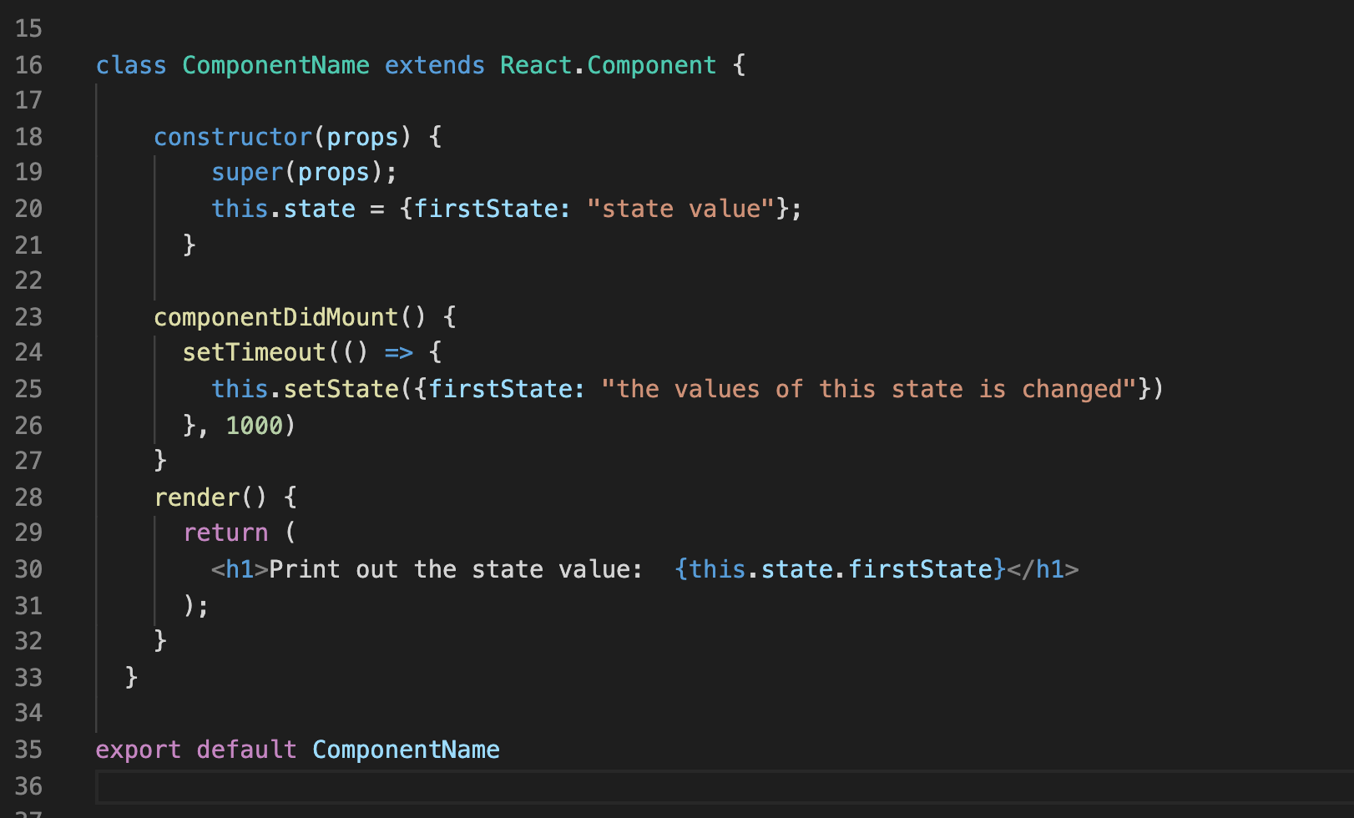The image size is (1354, 818).
Task: Click line number 30 in the gutter
Action: [28, 569]
